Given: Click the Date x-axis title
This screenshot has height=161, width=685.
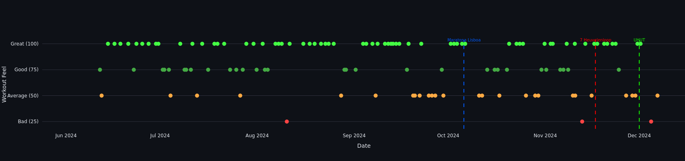Looking at the screenshot, I should [x=363, y=146].
